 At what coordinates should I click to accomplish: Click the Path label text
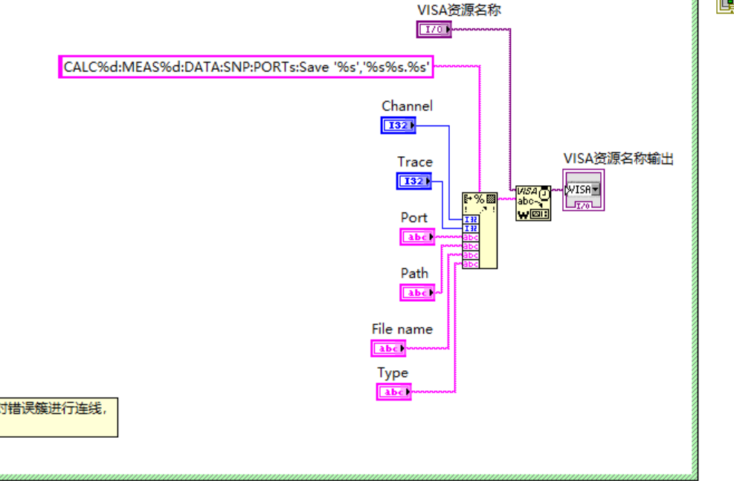pyautogui.click(x=414, y=274)
